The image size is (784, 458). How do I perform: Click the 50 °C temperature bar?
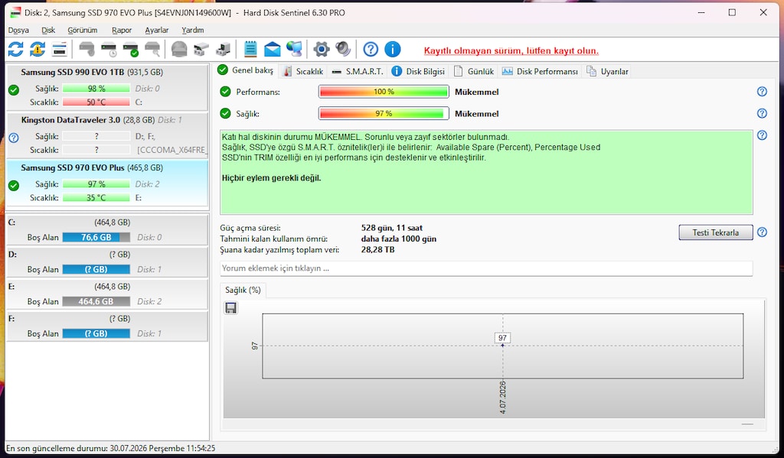[96, 102]
